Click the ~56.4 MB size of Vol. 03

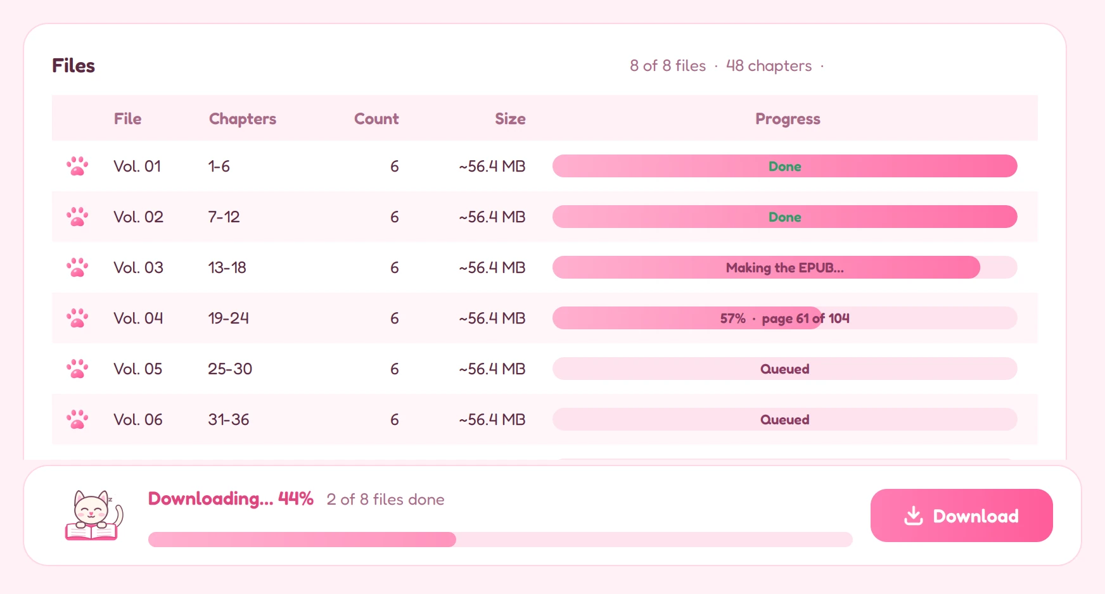(492, 267)
